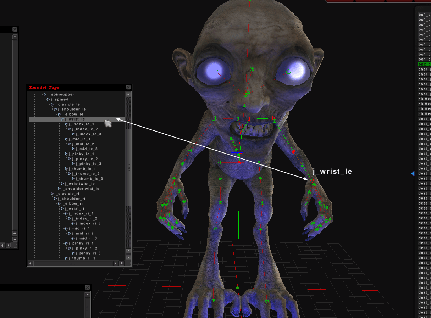Image resolution: width=431 pixels, height=318 pixels.
Task: Select the highlighted j_wrist_le row
Action: (76, 119)
